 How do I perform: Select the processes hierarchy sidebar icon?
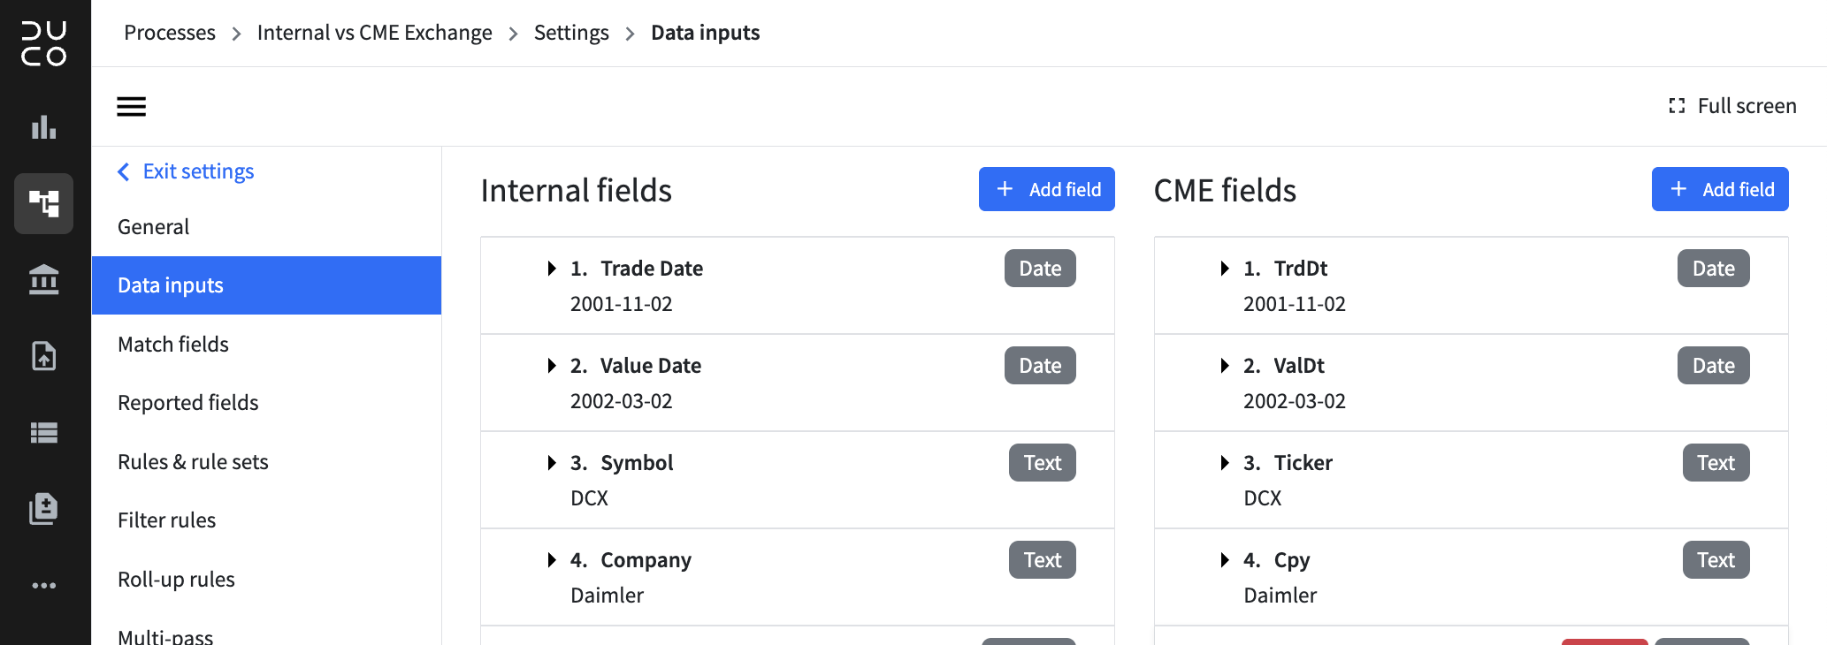(x=44, y=203)
